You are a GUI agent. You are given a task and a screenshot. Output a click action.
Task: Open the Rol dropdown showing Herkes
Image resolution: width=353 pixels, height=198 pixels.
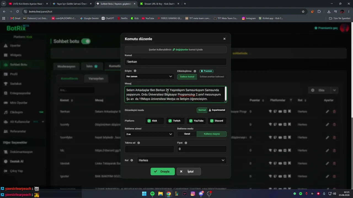tap(182, 160)
